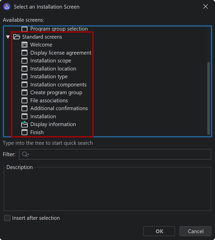Viewport: 215px width, 240px height.
Task: Click the File associations screen icon
Action: (x=24, y=101)
